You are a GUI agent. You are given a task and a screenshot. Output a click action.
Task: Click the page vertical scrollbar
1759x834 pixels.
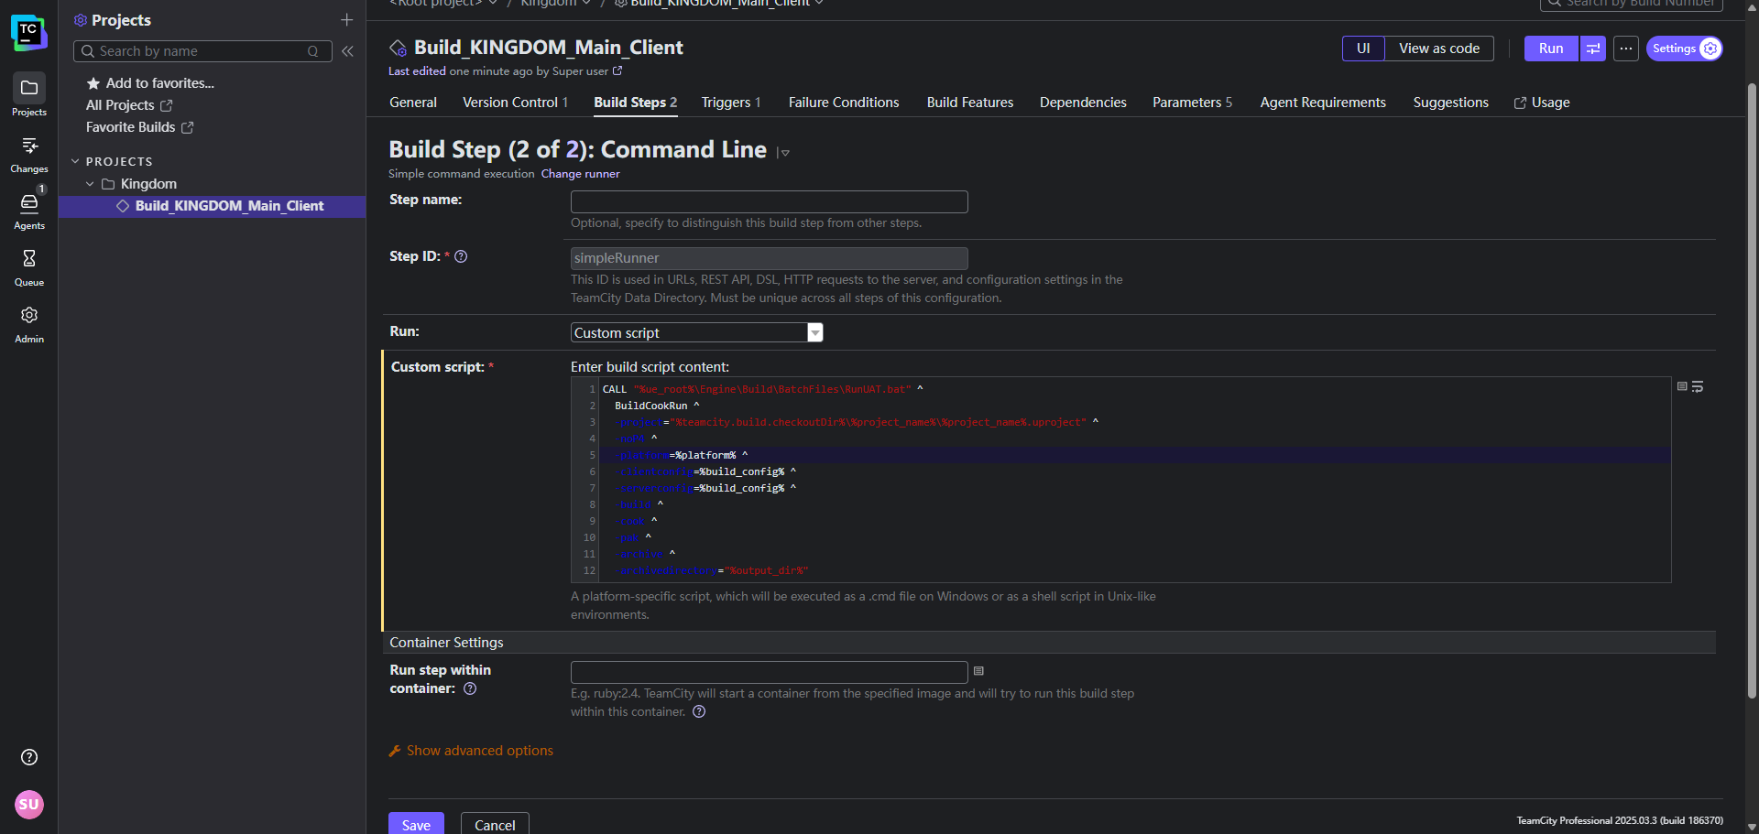click(1752, 389)
